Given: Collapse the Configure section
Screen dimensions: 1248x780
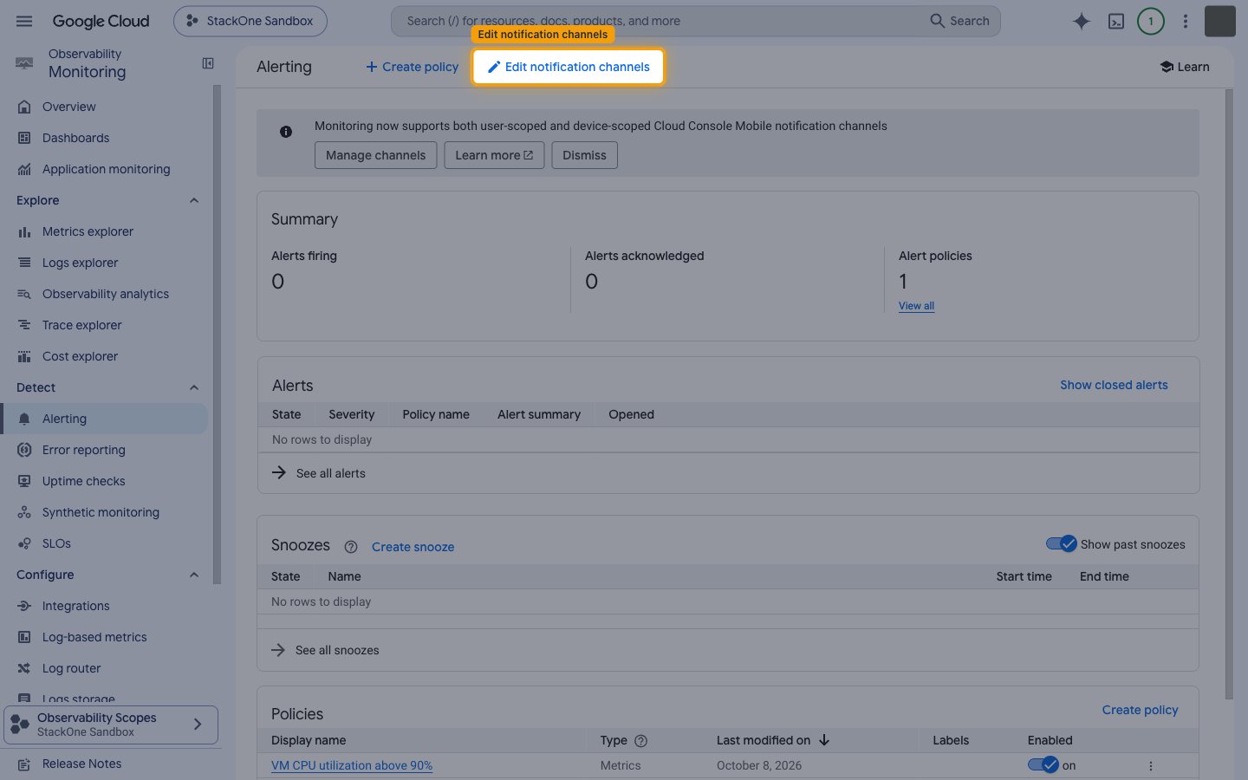Looking at the screenshot, I should pyautogui.click(x=194, y=575).
